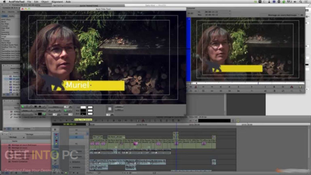Open the Alignment menu
The height and width of the screenshot is (175, 311).
(x=57, y=2)
